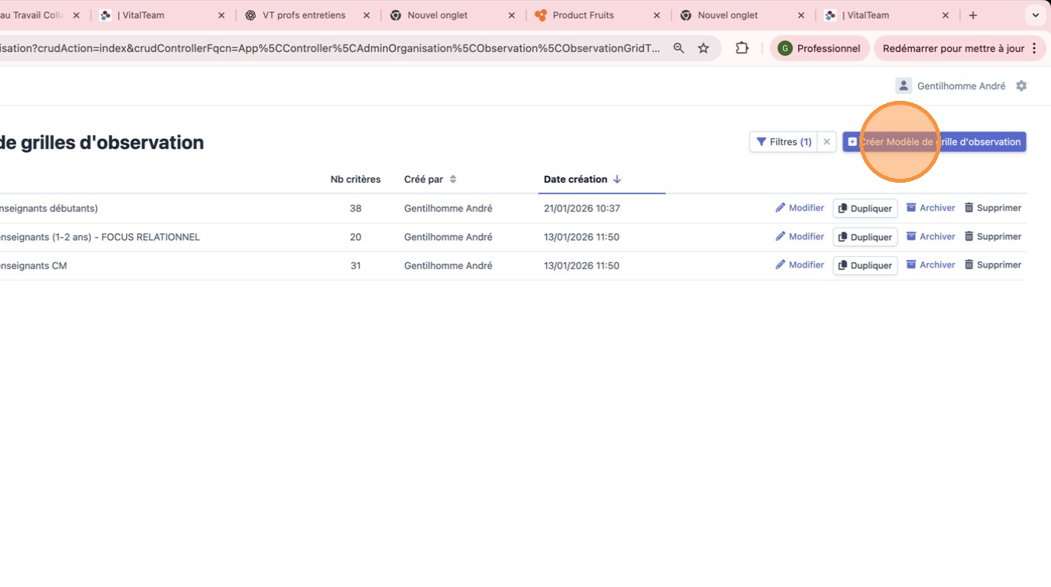
Task: Click the zoom magnifier icon in address bar
Action: point(678,48)
